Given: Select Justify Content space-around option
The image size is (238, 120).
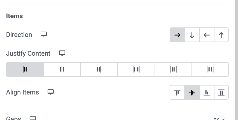Looking at the screenshot, I should (x=173, y=70).
